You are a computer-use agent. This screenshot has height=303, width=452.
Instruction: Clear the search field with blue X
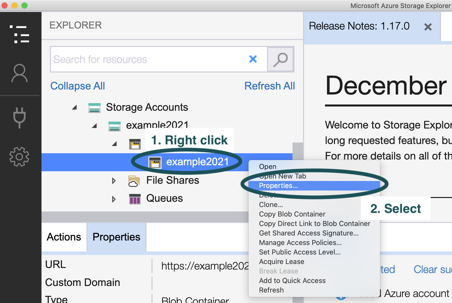[253, 59]
